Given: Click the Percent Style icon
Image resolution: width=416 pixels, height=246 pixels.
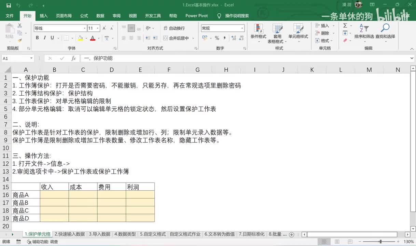Looking at the screenshot, I should coord(217,38).
